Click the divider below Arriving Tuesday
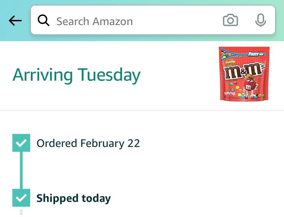Image resolution: width=284 pixels, height=217 pixels. coord(142,110)
